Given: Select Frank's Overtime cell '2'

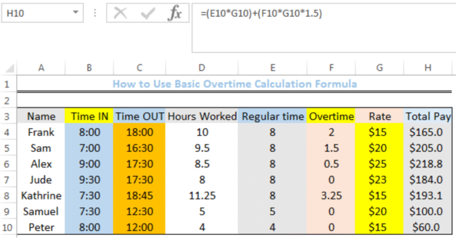Looking at the screenshot, I should (x=331, y=132).
